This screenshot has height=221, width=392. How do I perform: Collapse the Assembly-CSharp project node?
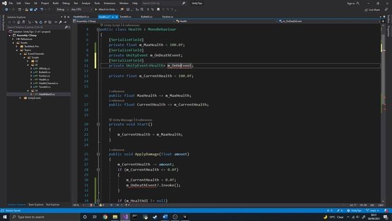pyautogui.click(x=10, y=36)
